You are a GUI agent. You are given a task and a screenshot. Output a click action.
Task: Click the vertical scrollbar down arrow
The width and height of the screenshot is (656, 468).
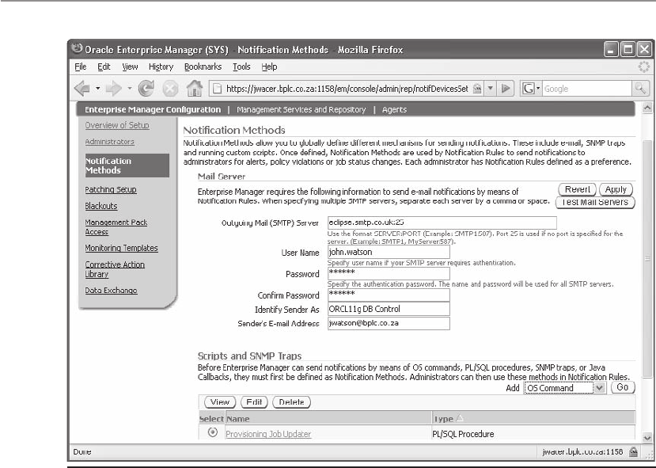click(x=647, y=437)
